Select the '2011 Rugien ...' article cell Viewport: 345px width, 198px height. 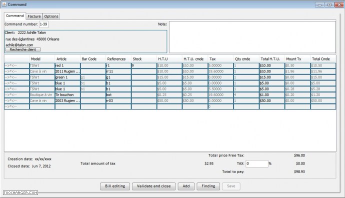(x=67, y=71)
